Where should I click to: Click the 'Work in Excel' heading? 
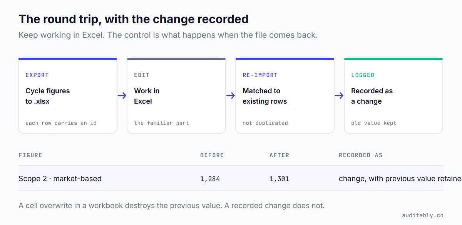147,96
